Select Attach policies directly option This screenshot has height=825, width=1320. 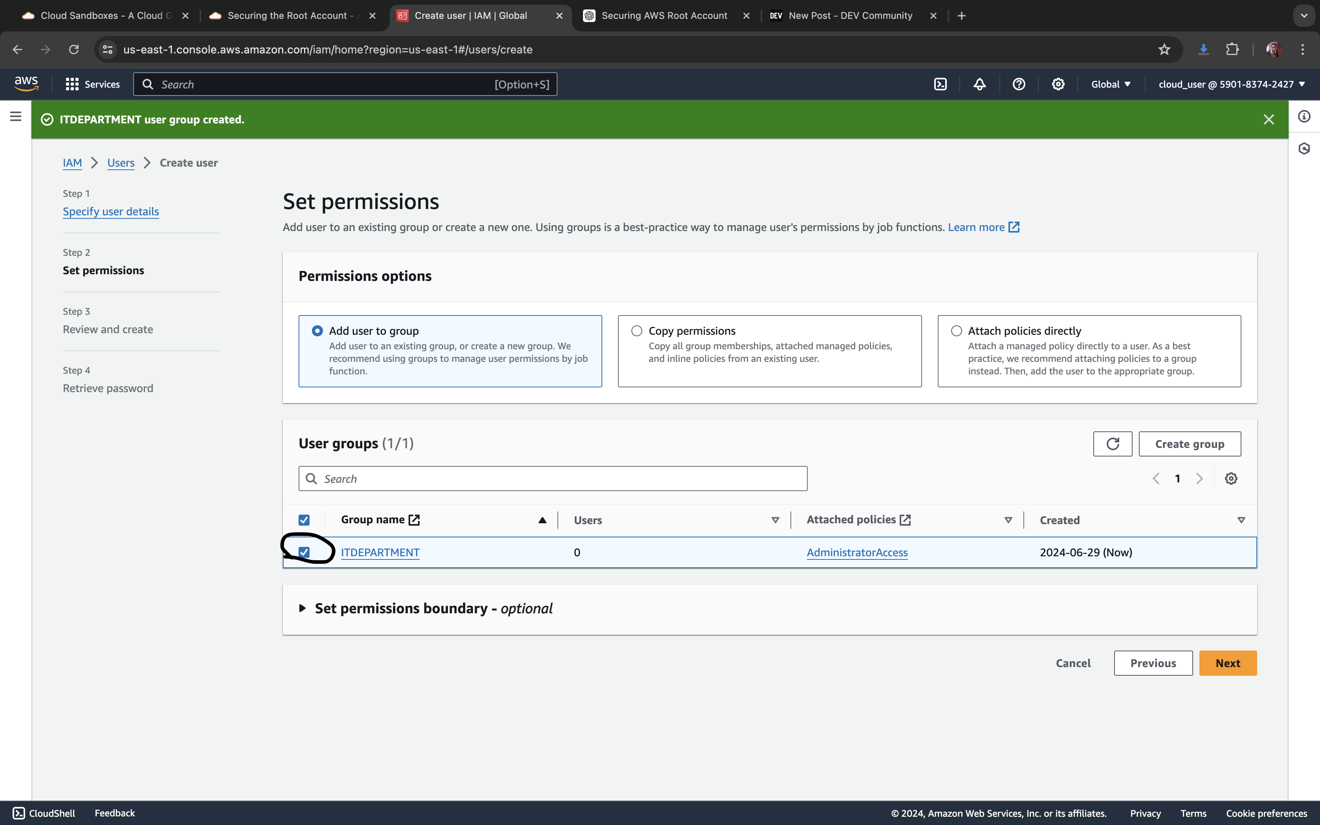pos(956,331)
